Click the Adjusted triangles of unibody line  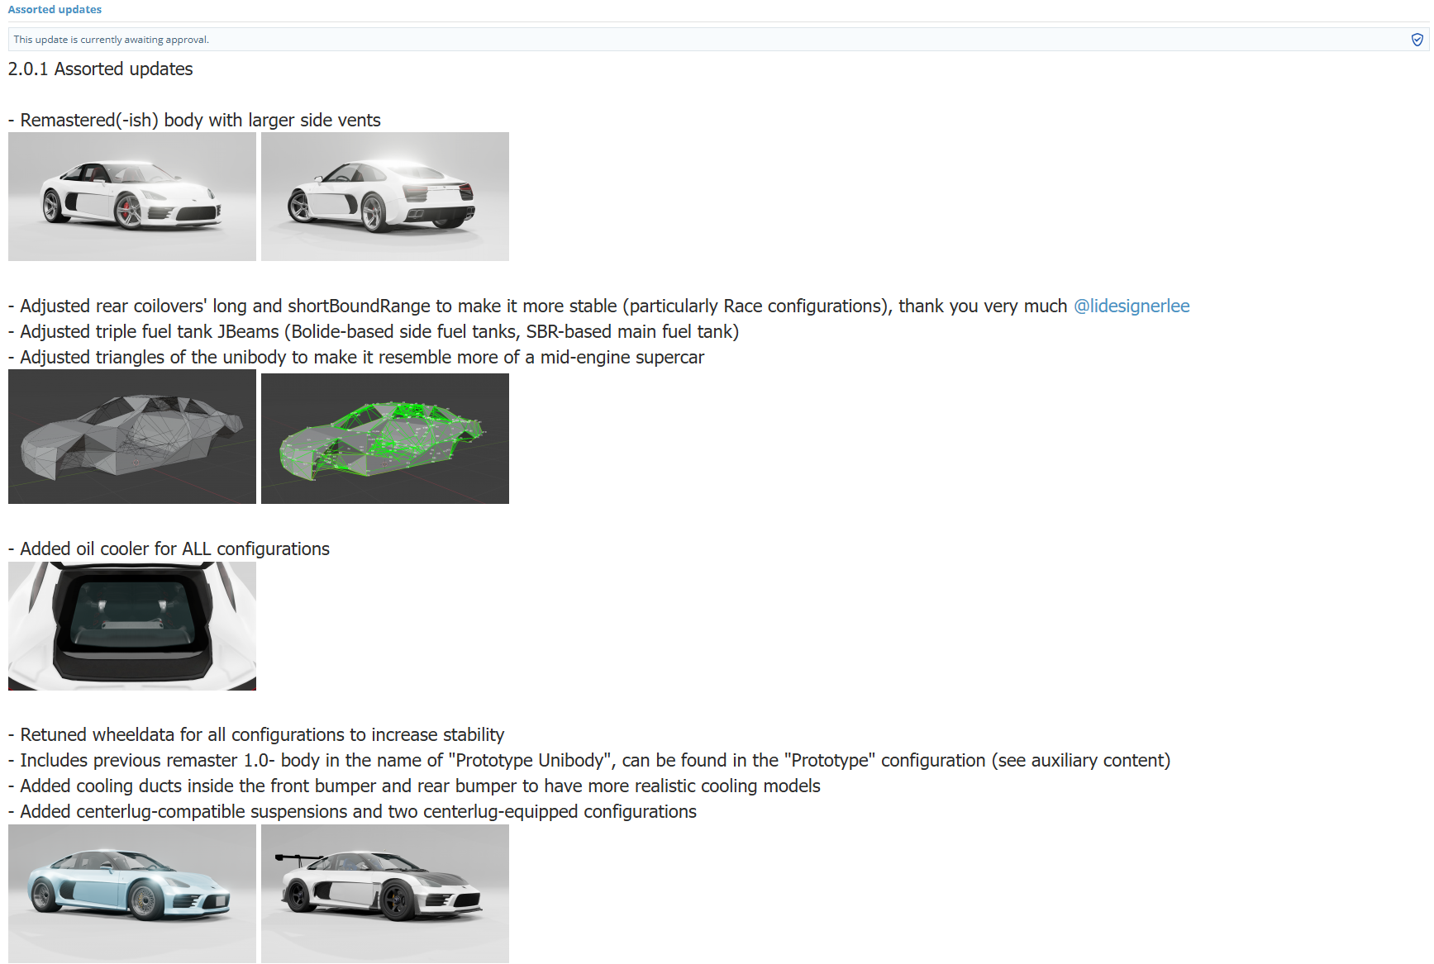356,358
